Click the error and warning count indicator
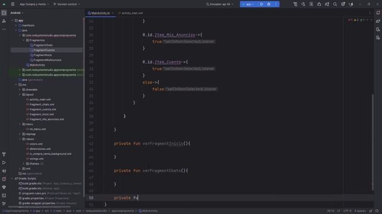The width and height of the screenshot is (382, 214). click(357, 20)
